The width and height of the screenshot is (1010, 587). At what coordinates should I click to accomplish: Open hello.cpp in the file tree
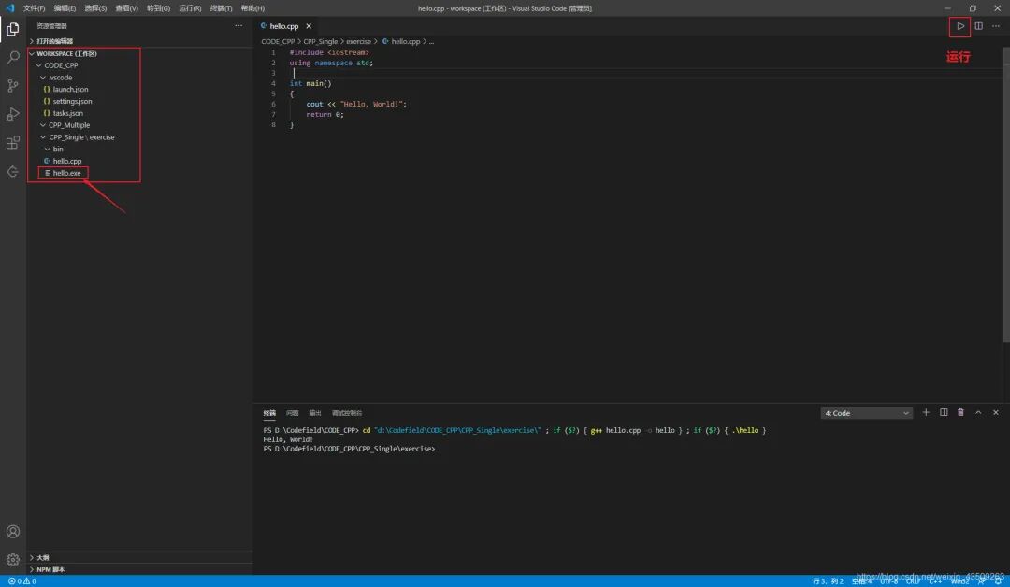(67, 161)
